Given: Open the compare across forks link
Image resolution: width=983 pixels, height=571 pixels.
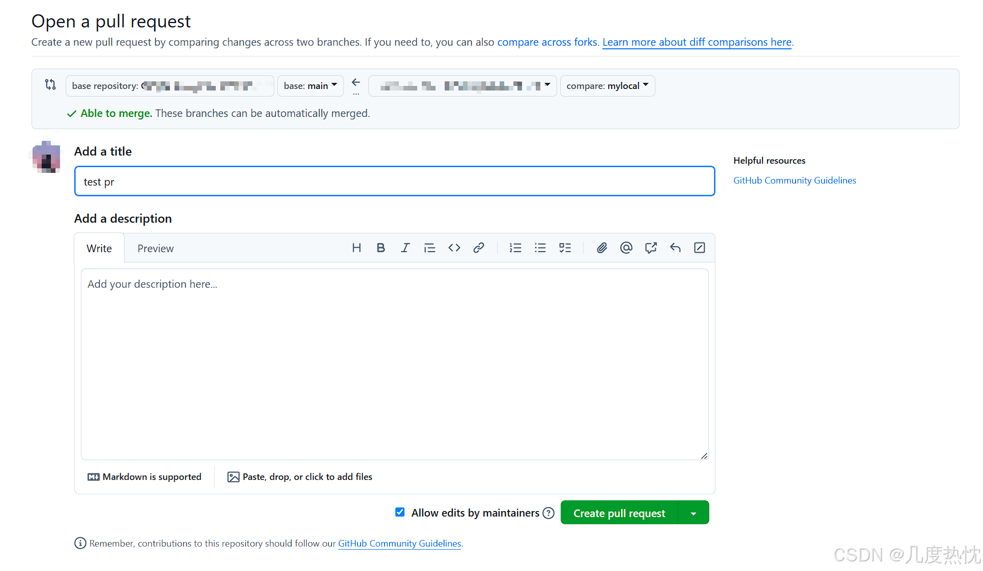Looking at the screenshot, I should point(547,42).
